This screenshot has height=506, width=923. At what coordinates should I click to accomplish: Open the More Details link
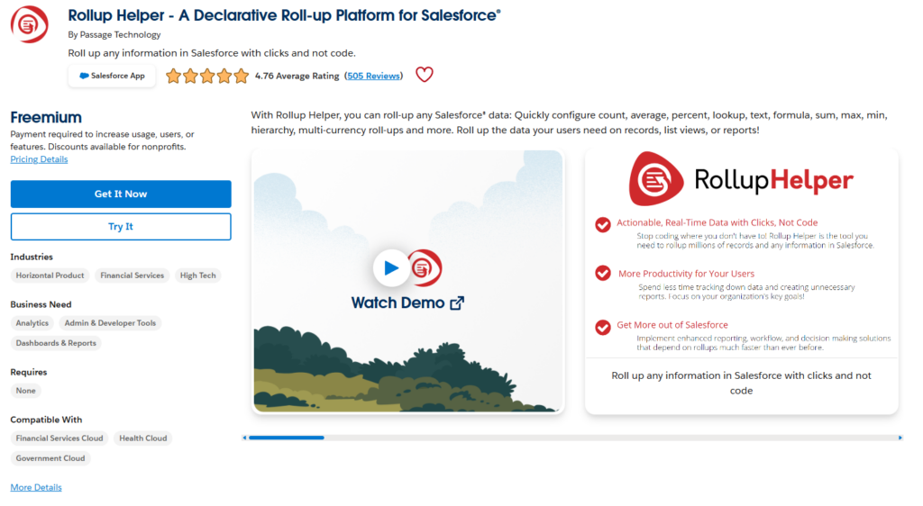click(36, 487)
